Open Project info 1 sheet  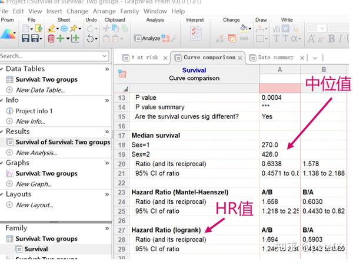(x=34, y=111)
